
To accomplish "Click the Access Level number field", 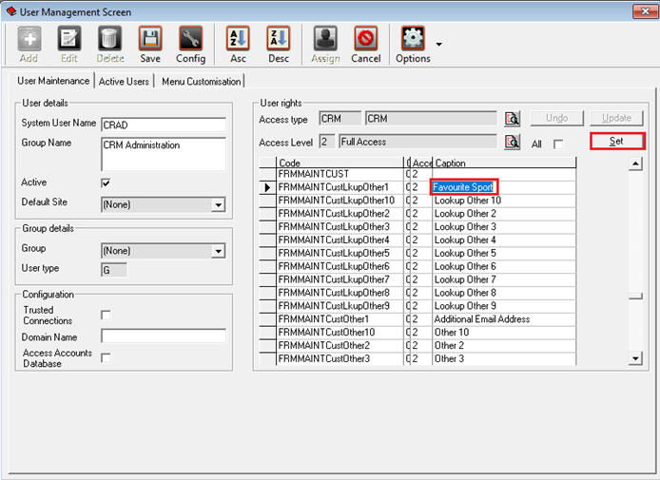I will pyautogui.click(x=327, y=142).
